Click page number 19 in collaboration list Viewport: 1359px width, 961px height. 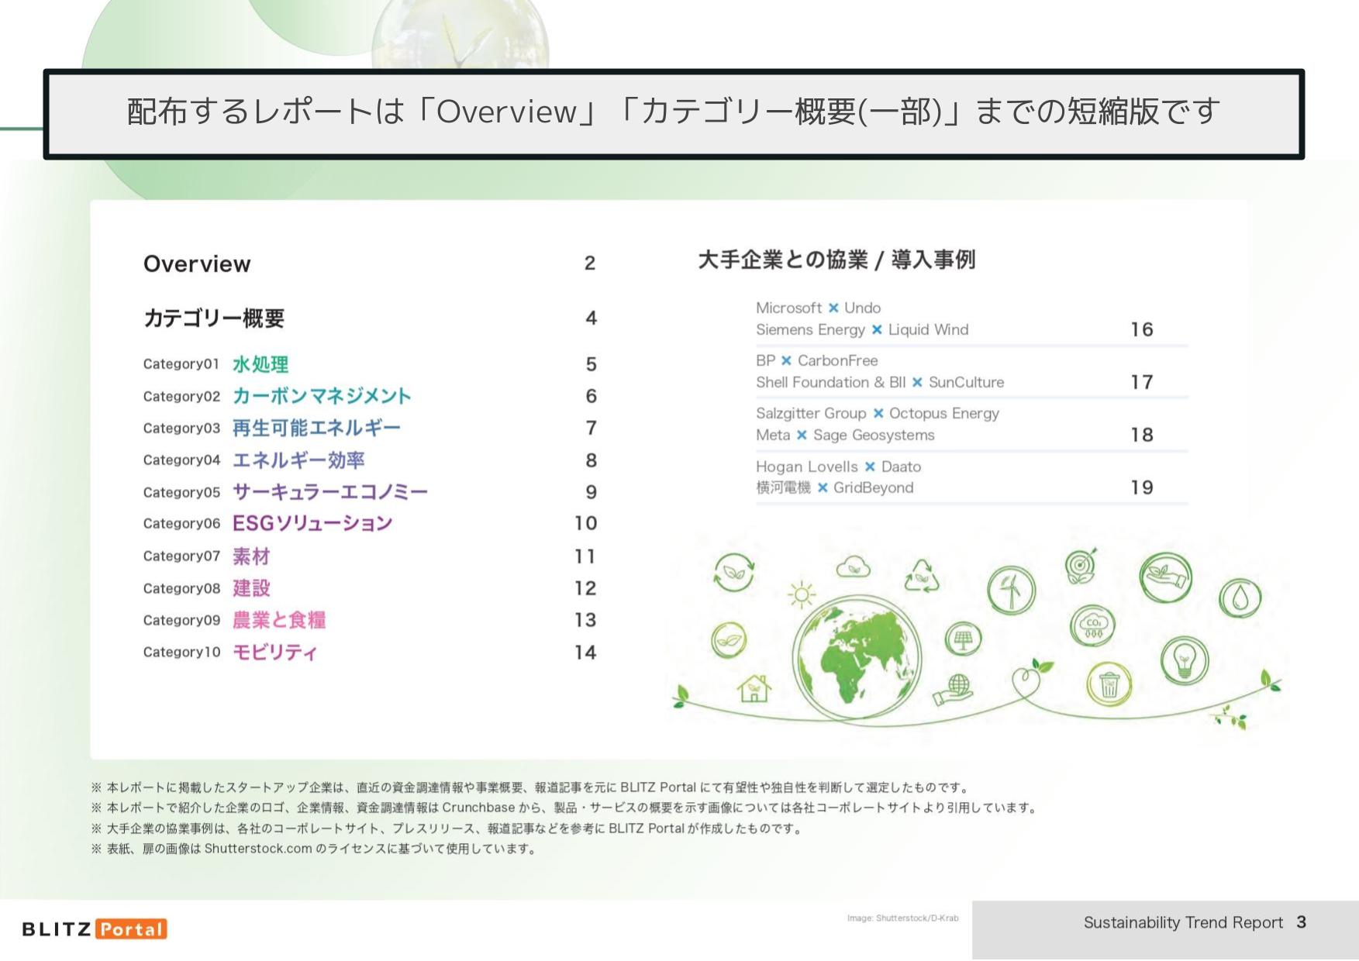point(1142,488)
